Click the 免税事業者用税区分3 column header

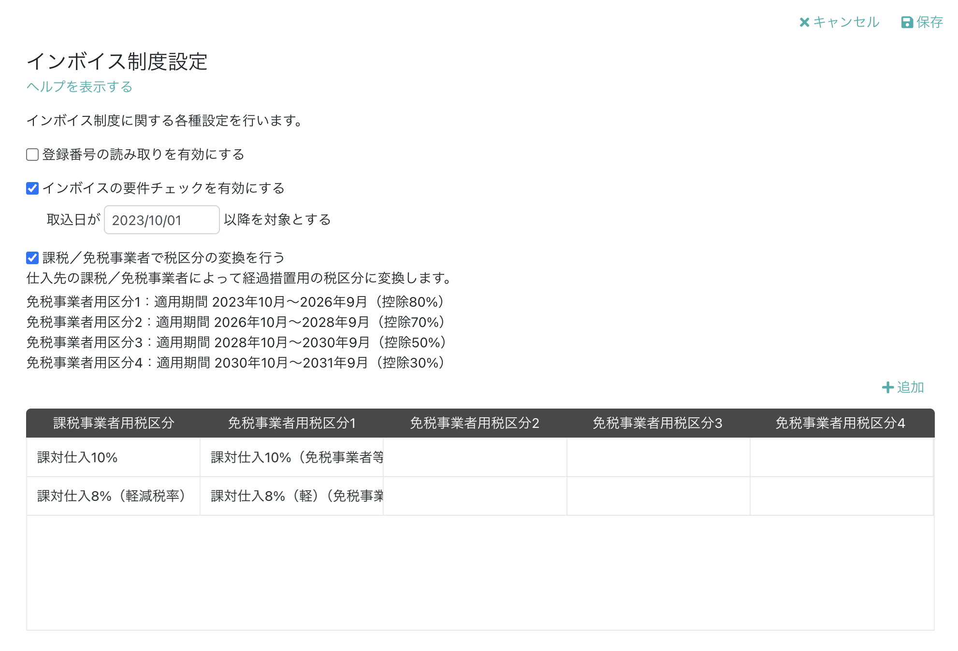[657, 423]
